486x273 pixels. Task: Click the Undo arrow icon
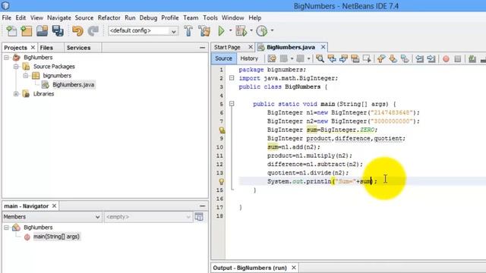(x=77, y=30)
